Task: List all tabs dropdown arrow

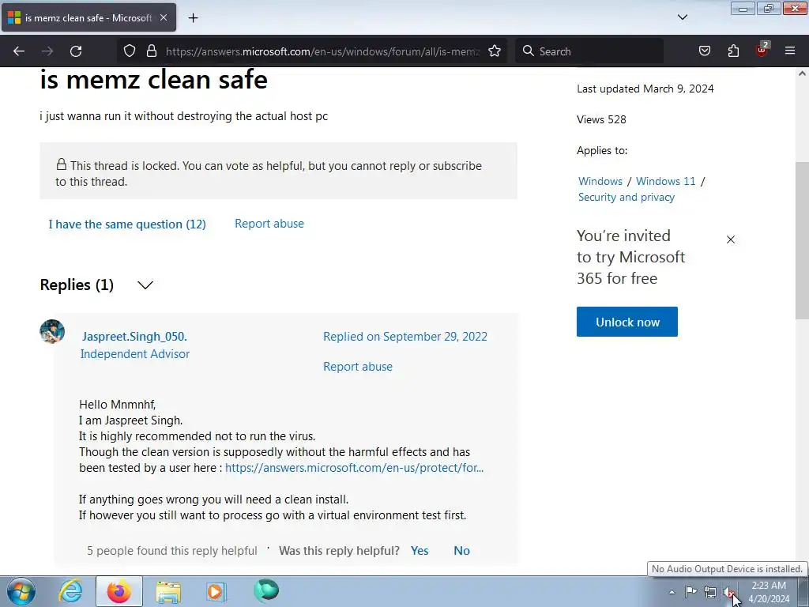Action: coord(682,17)
